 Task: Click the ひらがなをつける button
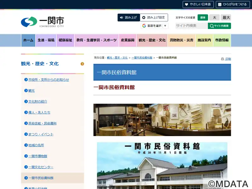pos(233,4)
